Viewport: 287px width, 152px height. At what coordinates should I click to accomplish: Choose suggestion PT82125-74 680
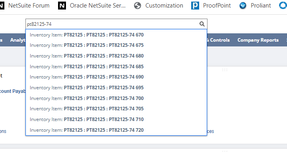pos(116,56)
